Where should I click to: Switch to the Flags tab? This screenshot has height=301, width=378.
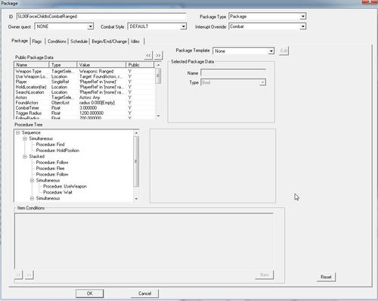(x=37, y=42)
